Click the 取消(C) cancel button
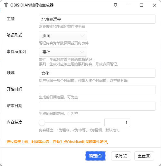 tap(121, 156)
